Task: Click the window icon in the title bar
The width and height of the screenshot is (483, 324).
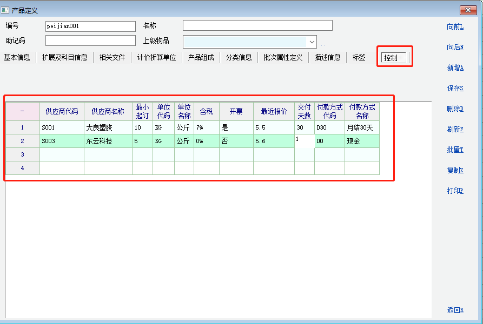Action: pyautogui.click(x=5, y=10)
